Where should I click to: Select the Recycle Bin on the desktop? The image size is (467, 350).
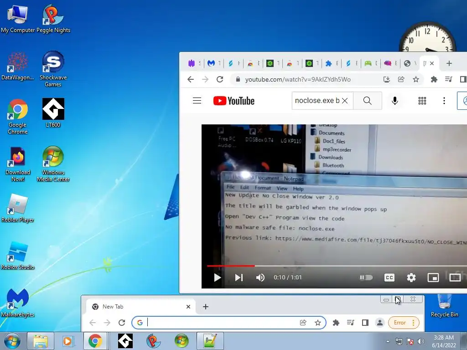pos(444,306)
